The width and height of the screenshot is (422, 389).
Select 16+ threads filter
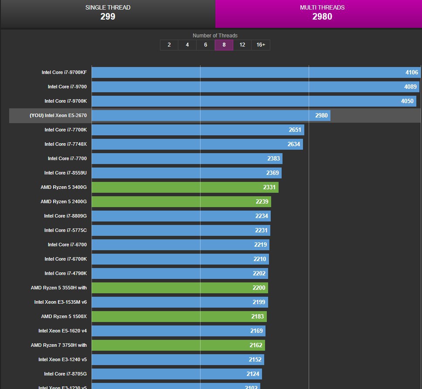pos(261,45)
